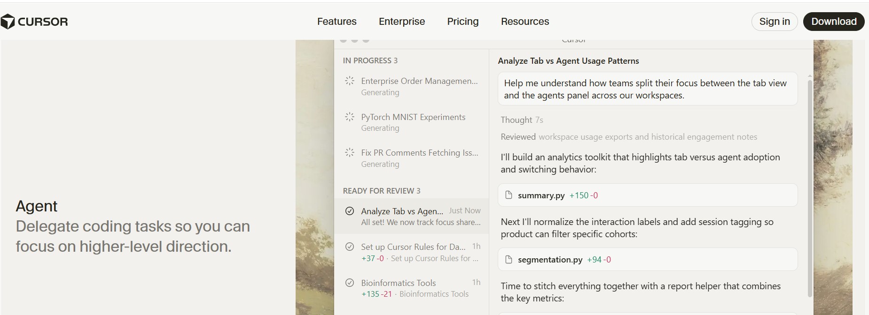The image size is (869, 315).
Task: Open the segmentation.py file change card
Action: (x=647, y=259)
